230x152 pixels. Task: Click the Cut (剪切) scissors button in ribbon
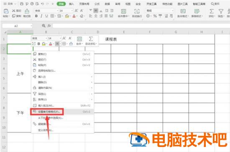click(x=16, y=11)
